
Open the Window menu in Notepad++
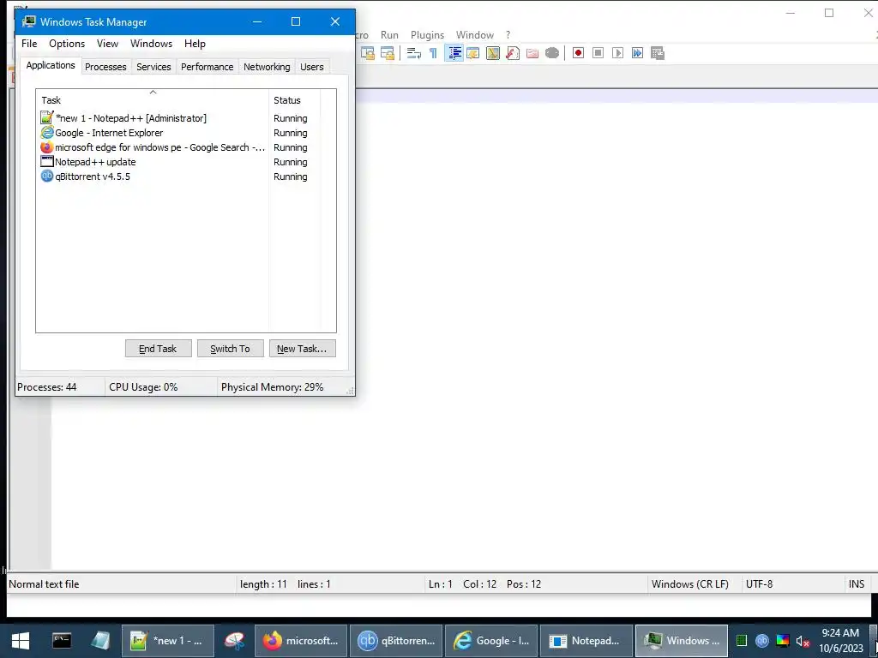[475, 34]
